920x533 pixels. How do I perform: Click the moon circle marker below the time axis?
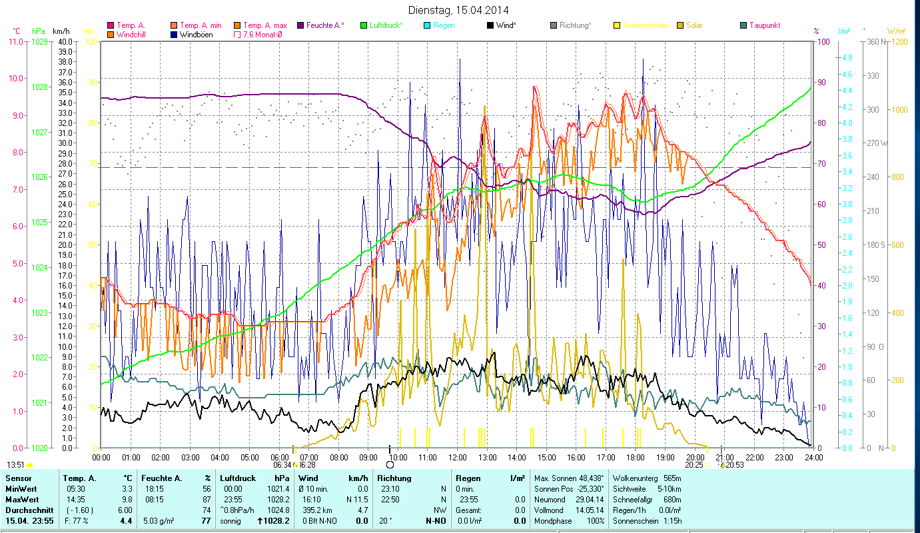(390, 464)
